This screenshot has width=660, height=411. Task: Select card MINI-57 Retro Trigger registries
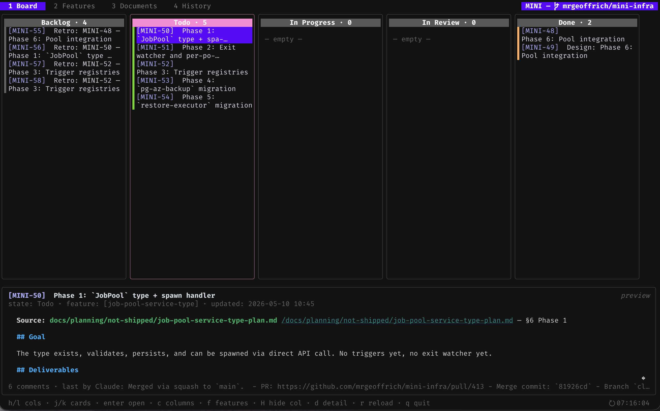[x=64, y=68]
